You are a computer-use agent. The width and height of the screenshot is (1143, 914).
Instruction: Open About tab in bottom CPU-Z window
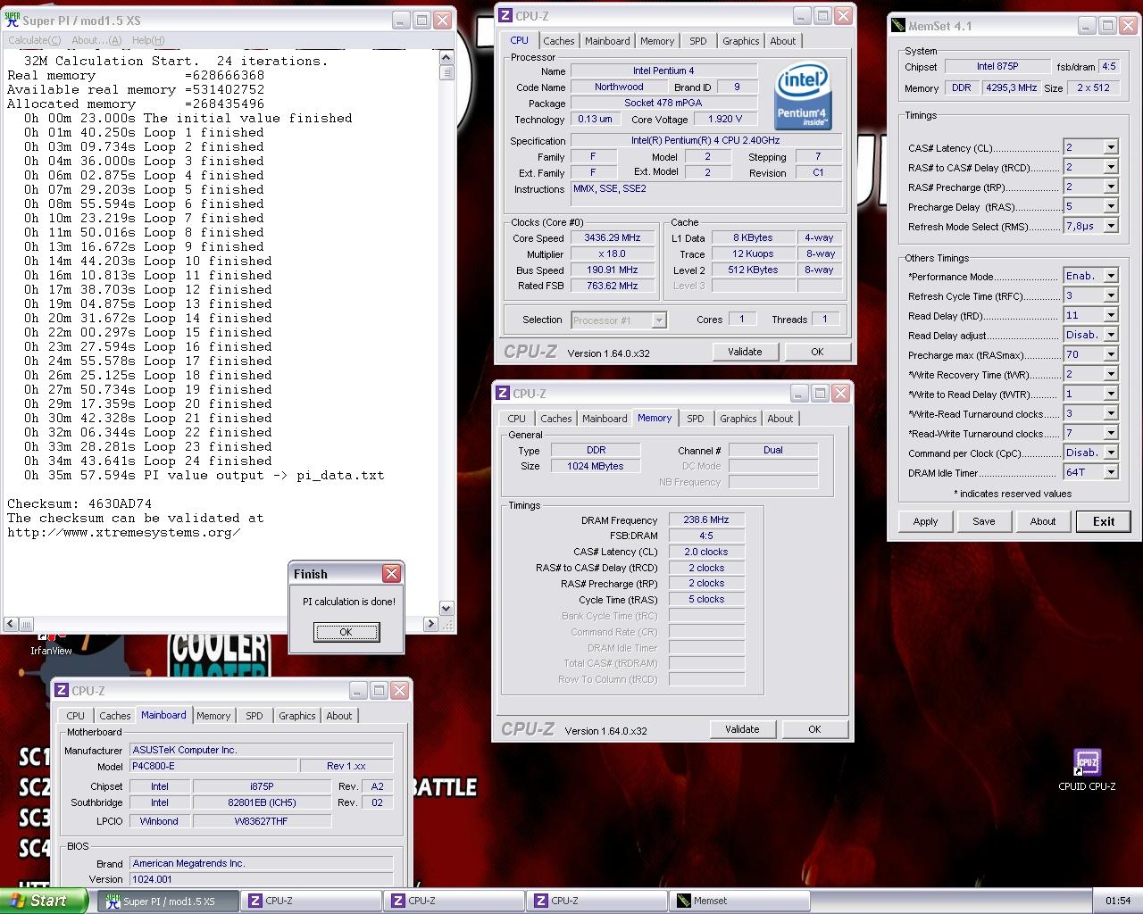[x=339, y=716]
